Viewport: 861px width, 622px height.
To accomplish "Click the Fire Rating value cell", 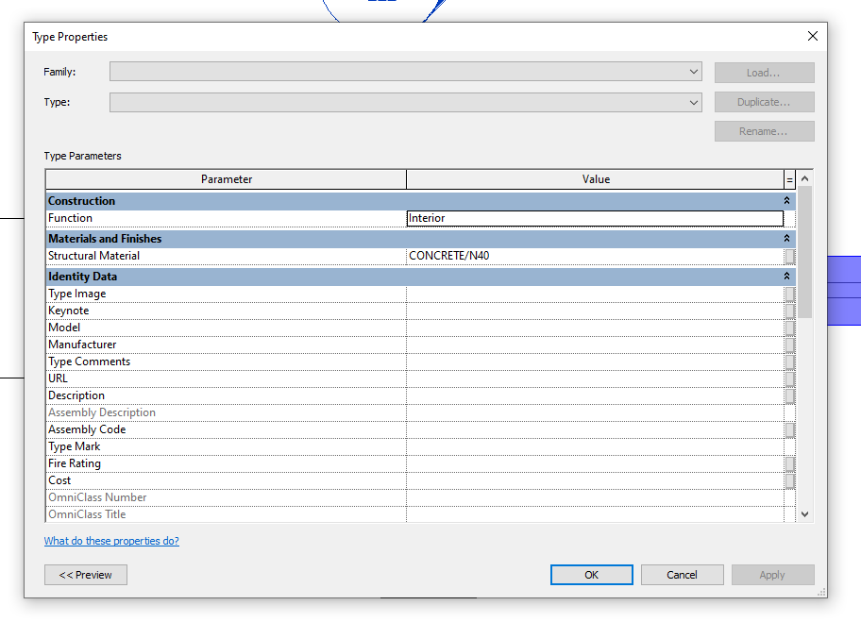I will tap(595, 463).
